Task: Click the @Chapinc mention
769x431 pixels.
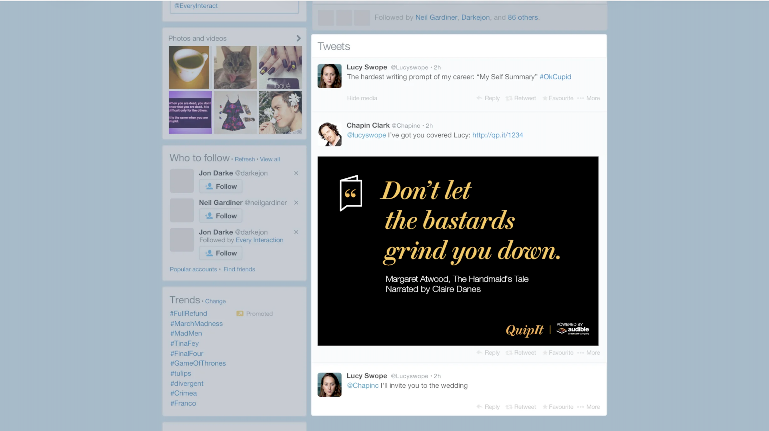Action: (363, 386)
